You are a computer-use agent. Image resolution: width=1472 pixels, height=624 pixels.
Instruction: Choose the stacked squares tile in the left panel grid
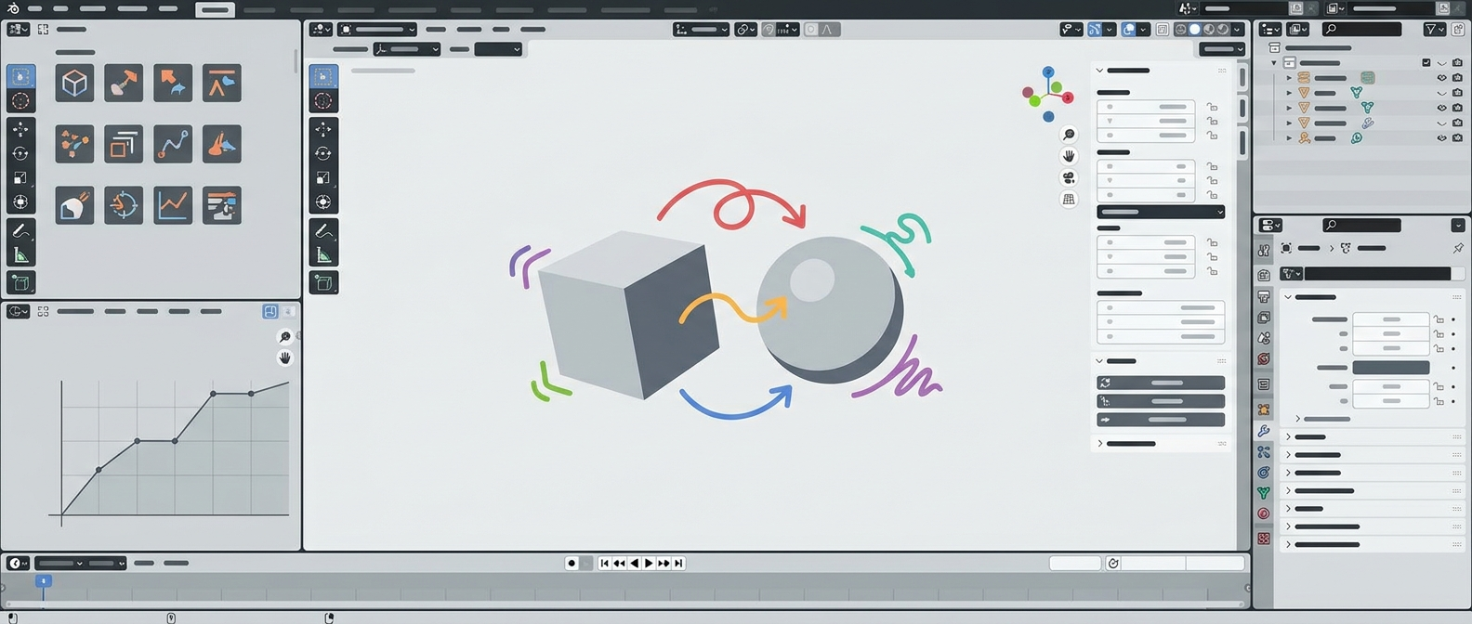click(x=124, y=144)
